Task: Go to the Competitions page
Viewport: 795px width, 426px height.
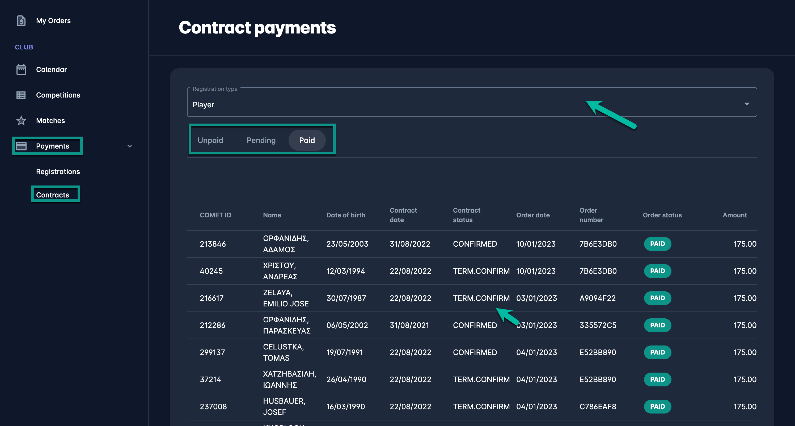Action: click(x=58, y=95)
